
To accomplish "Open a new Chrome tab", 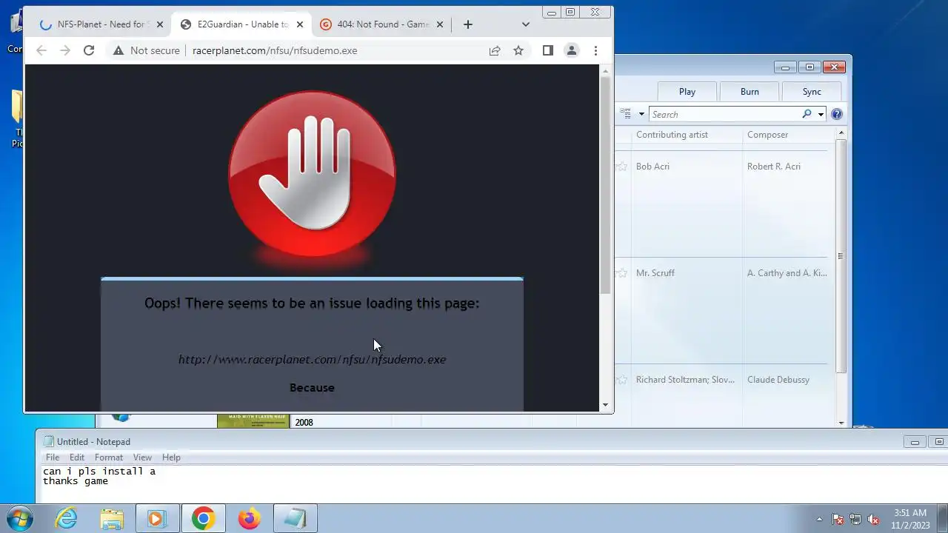I will coord(467,24).
